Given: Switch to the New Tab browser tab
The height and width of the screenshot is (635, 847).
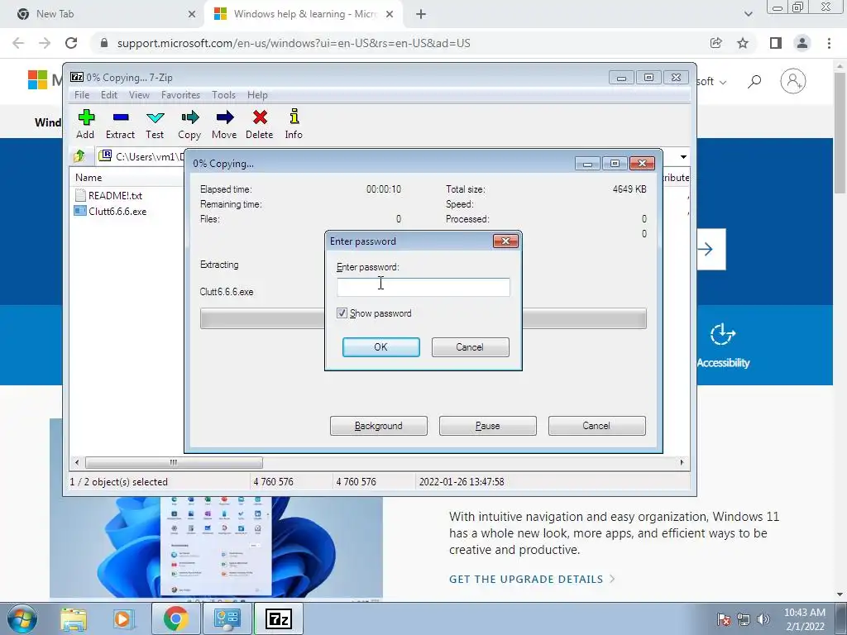Looking at the screenshot, I should [x=103, y=14].
